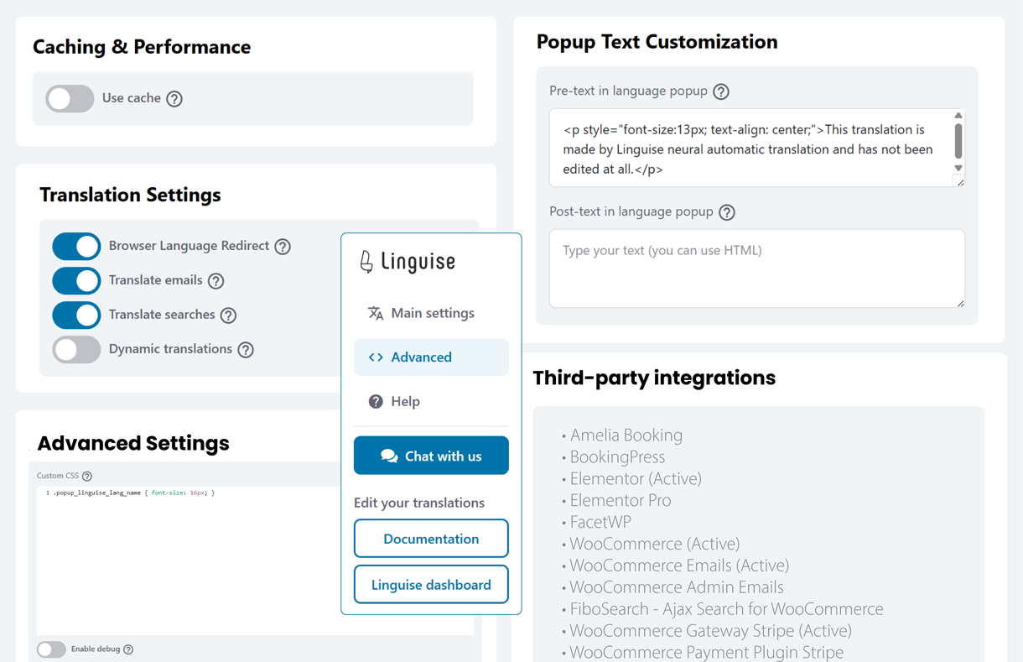1023x662 pixels.
Task: Switch on Dynamic translations
Action: pos(76,349)
